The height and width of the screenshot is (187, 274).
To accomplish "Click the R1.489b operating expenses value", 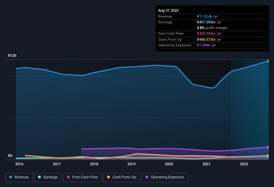I will (x=203, y=45).
